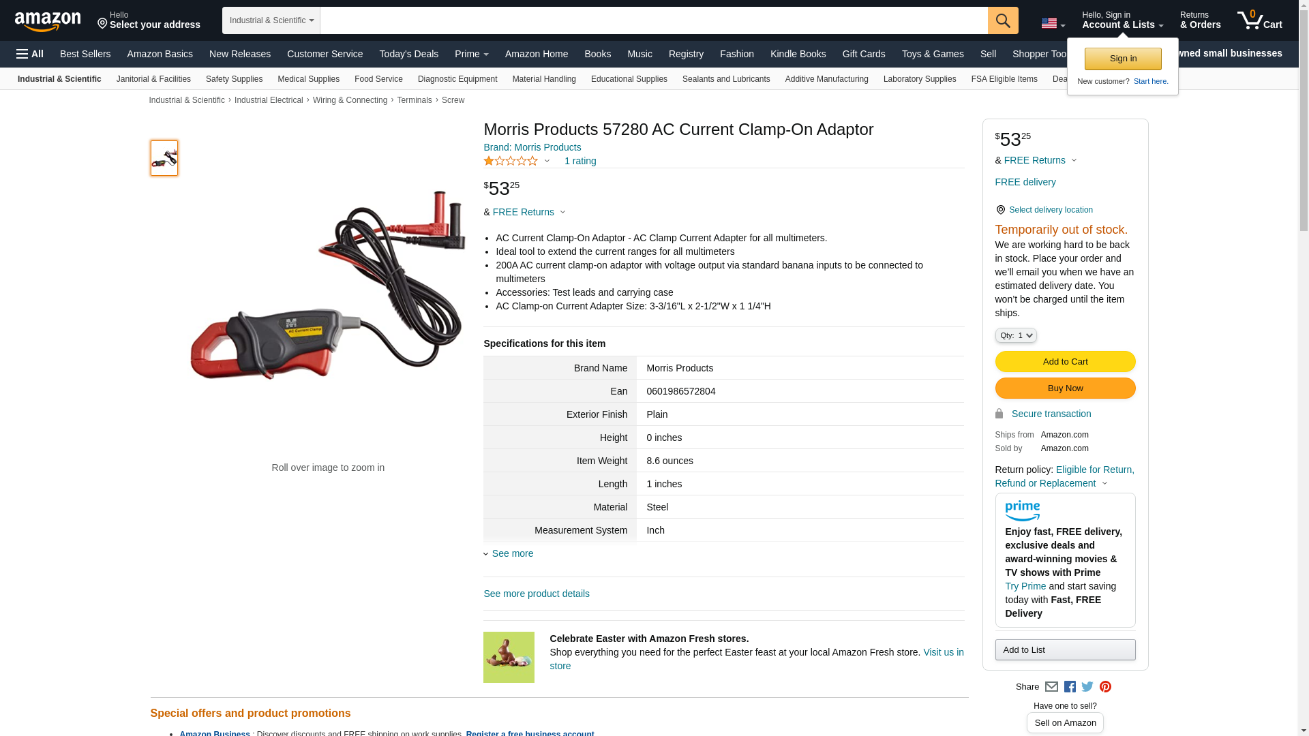The height and width of the screenshot is (736, 1309).
Task: Expand the star rating popover arrow
Action: (x=547, y=162)
